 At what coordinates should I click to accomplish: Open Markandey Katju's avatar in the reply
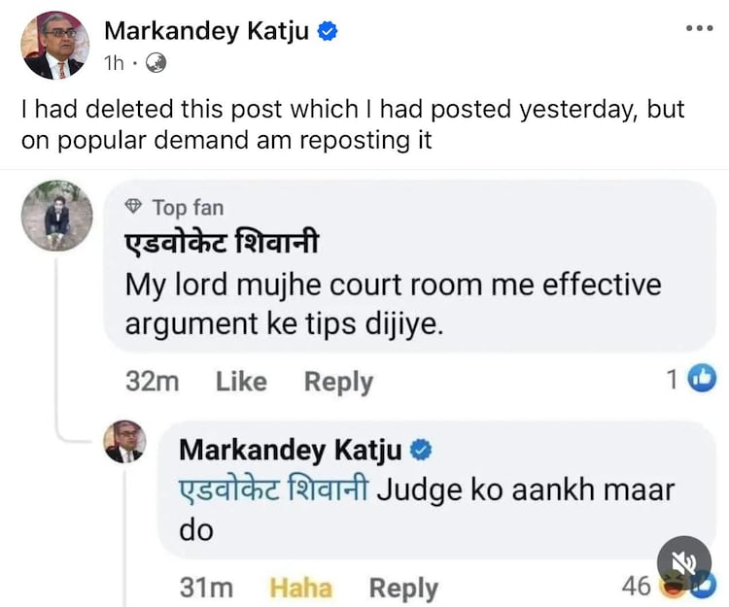124,442
